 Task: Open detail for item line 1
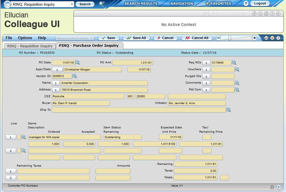(x=23, y=137)
